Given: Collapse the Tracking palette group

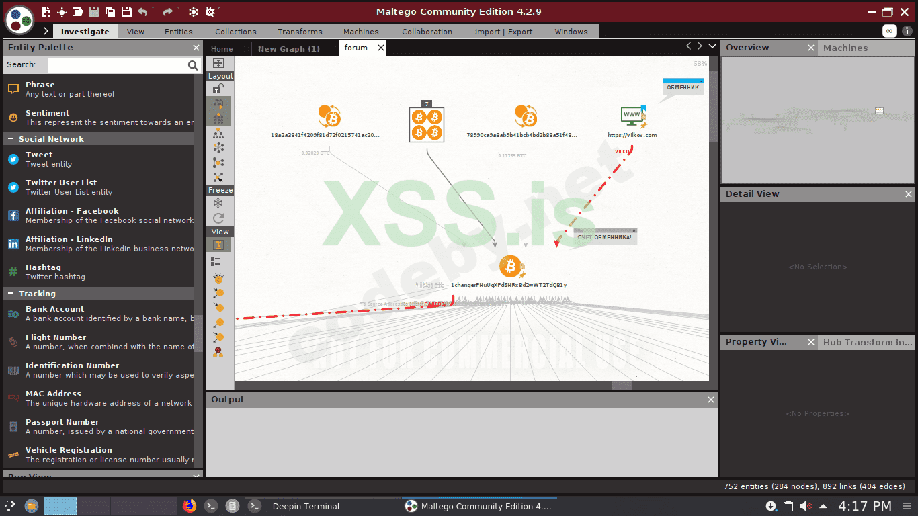Looking at the screenshot, I should (11, 294).
